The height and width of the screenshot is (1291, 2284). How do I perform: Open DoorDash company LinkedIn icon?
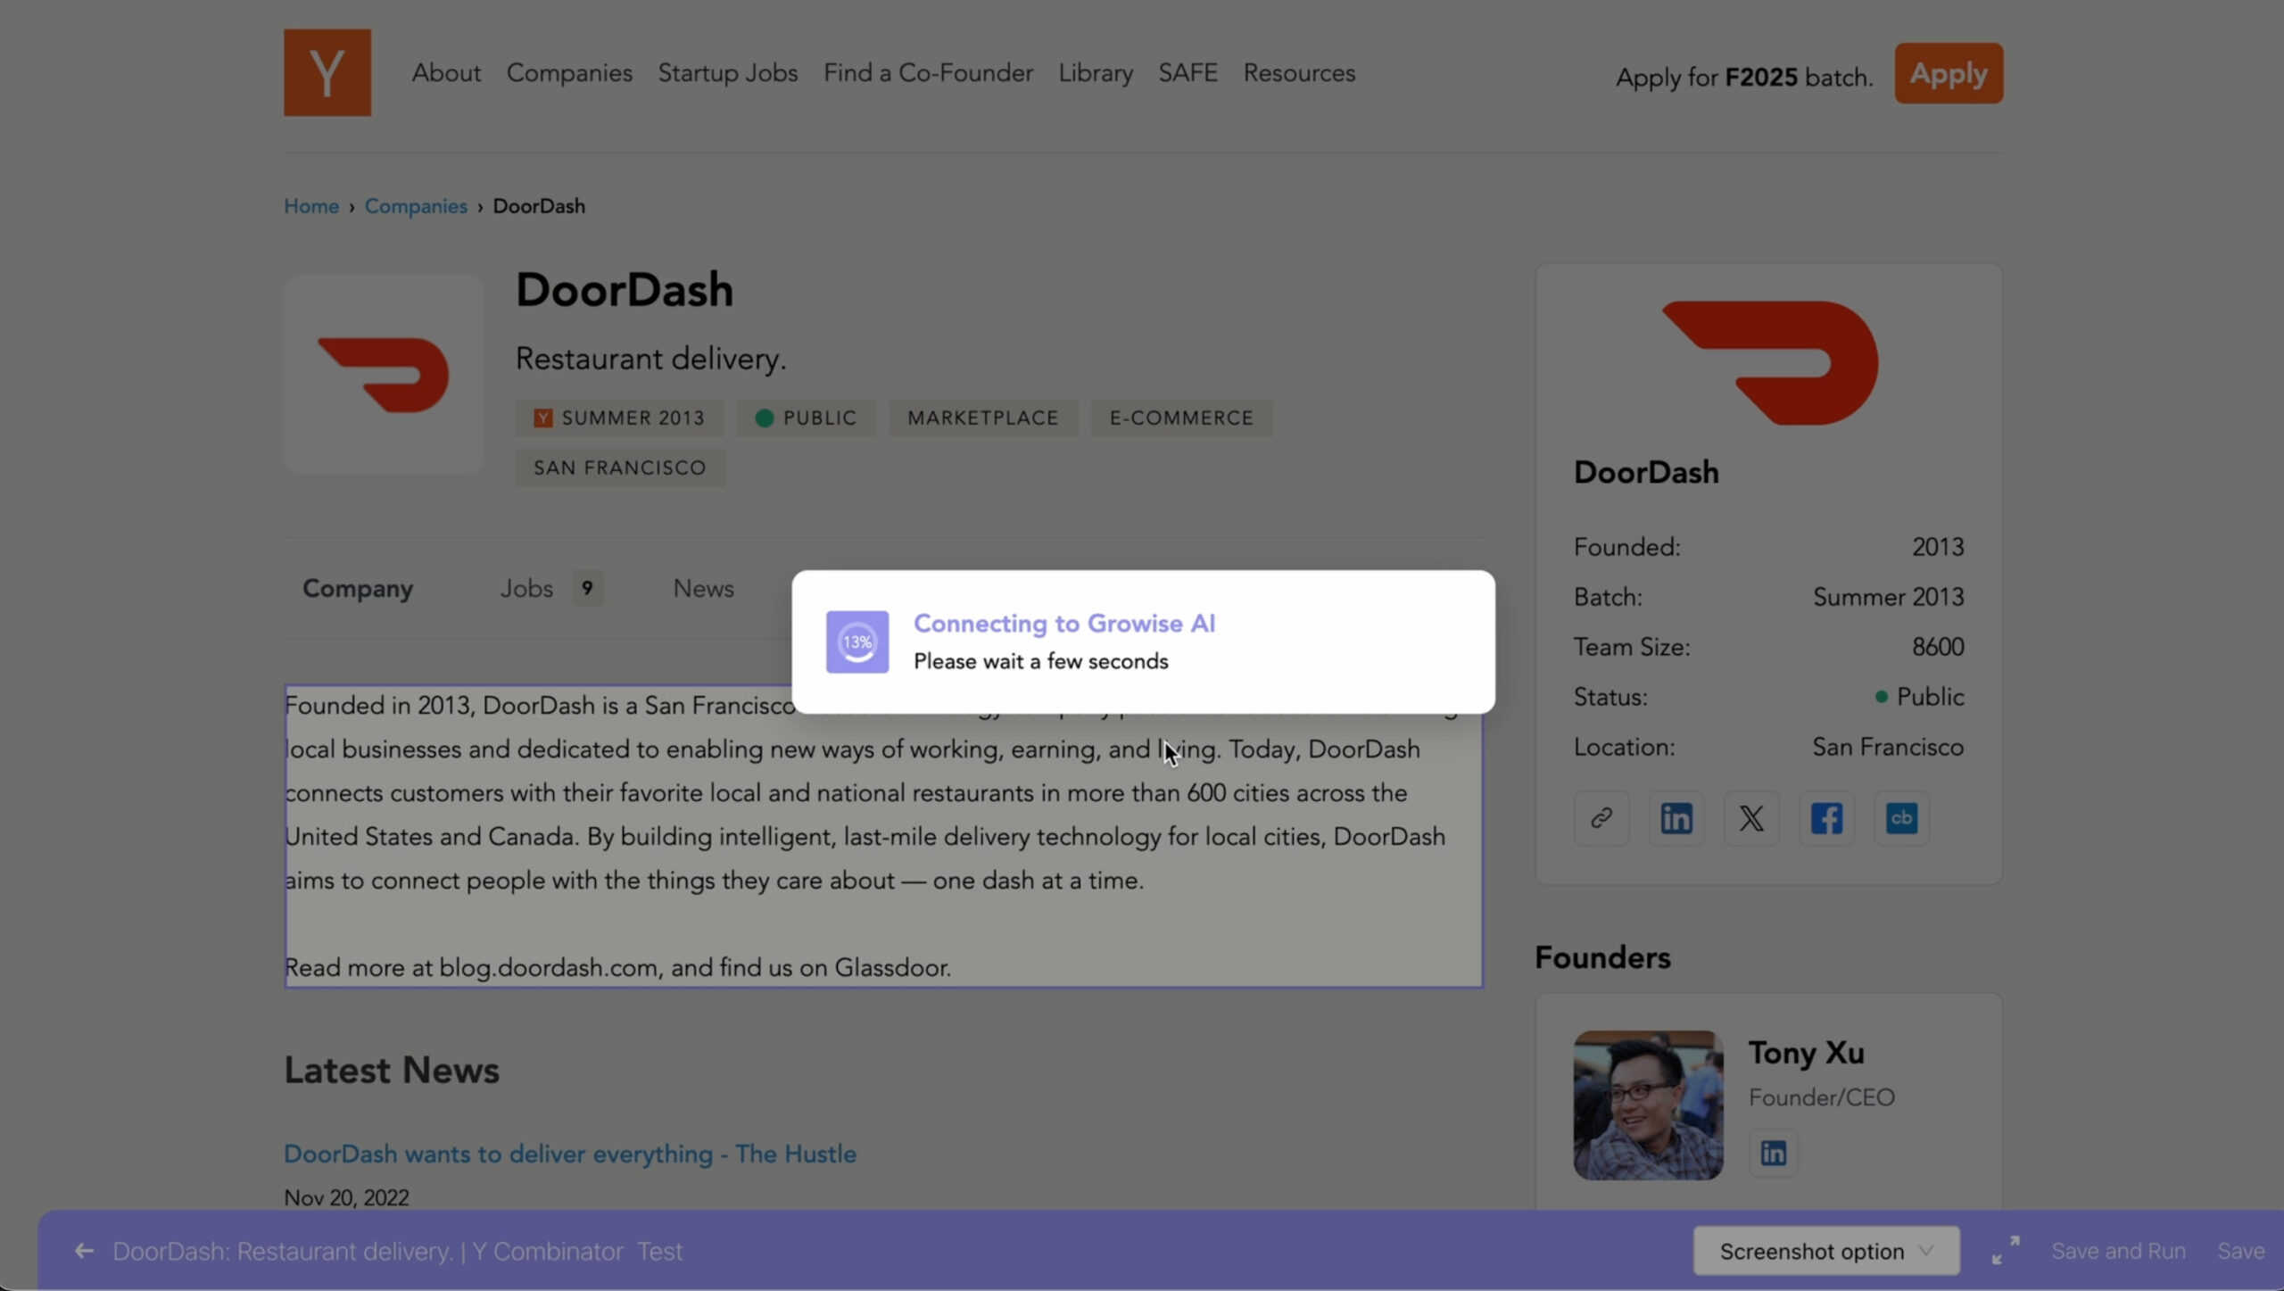(x=1676, y=817)
